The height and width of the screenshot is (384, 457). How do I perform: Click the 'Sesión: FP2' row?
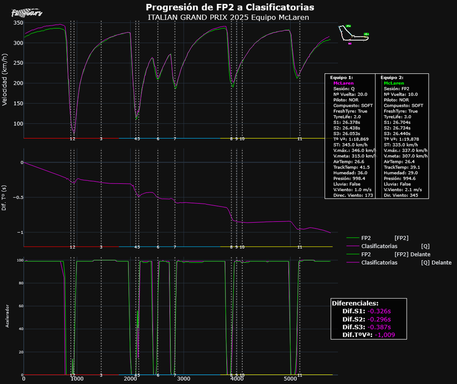click(397, 89)
